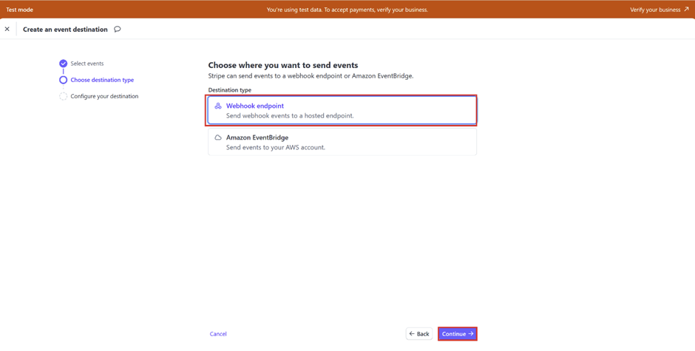
Task: Click the completed checkmark step icon
Action: coord(63,64)
